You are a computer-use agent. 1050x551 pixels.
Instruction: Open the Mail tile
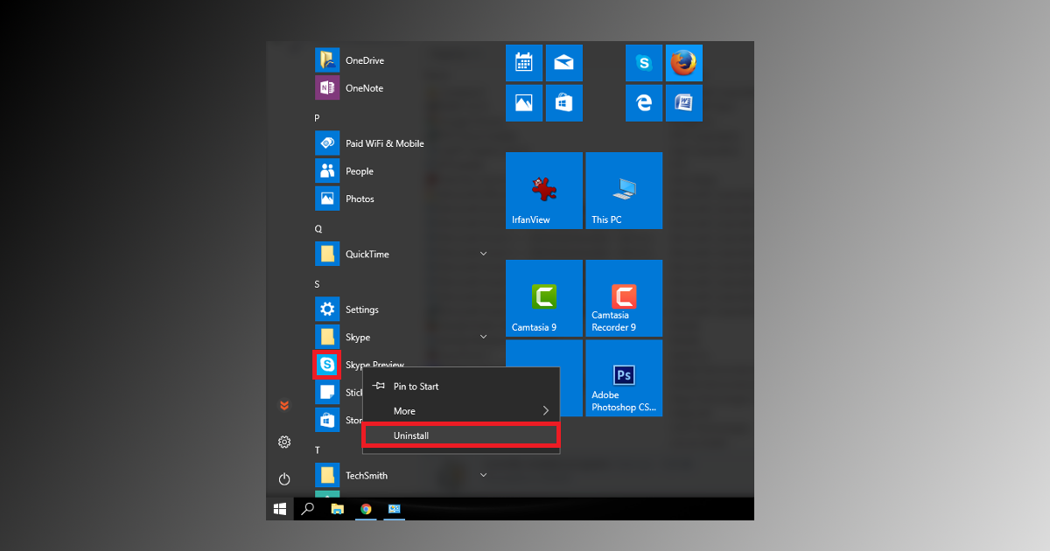pyautogui.click(x=564, y=63)
